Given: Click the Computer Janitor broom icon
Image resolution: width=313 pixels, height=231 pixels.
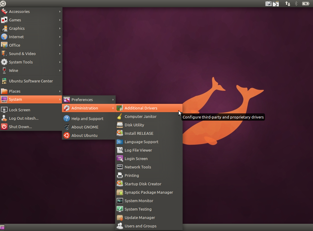Looking at the screenshot, I should click(120, 116).
